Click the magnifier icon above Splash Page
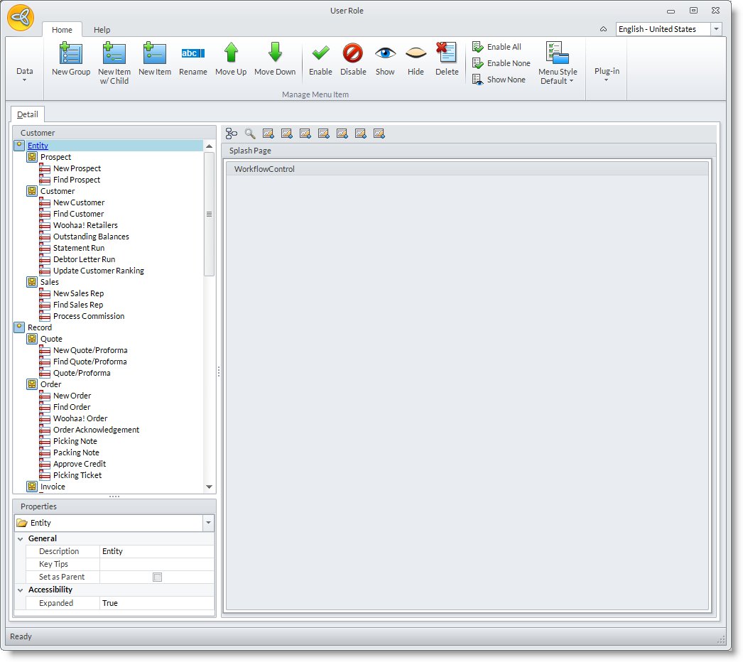The image size is (743, 662). click(250, 134)
